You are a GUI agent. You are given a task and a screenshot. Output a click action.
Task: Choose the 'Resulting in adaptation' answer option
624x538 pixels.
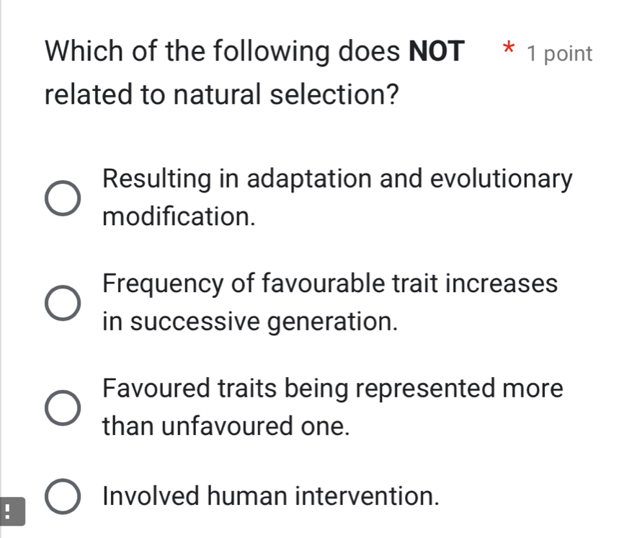click(61, 197)
